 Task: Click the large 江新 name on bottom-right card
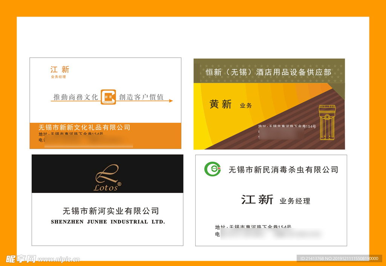257,199
